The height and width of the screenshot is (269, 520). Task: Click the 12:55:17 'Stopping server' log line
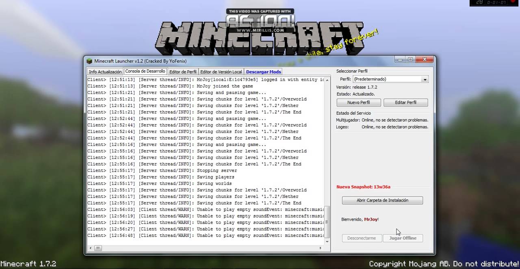[162, 171]
